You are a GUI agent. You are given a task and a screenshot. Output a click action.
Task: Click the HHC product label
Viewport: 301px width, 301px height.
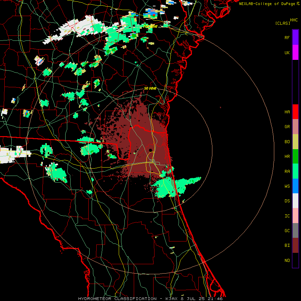(294, 20)
